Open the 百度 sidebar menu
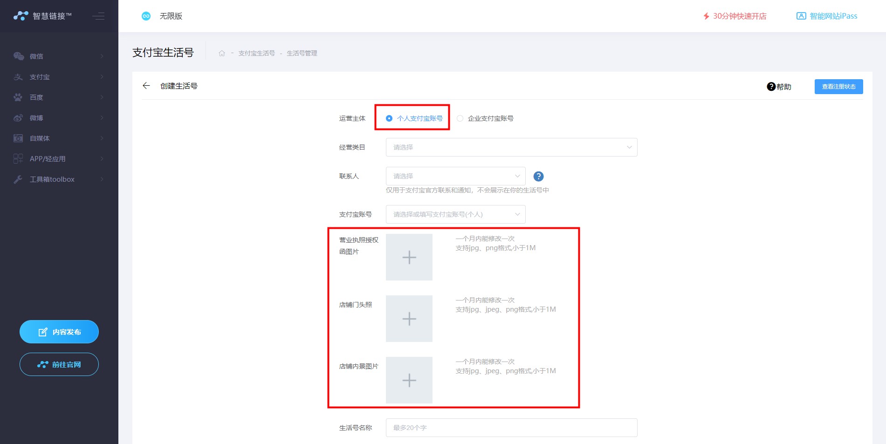The width and height of the screenshot is (886, 444). click(59, 97)
